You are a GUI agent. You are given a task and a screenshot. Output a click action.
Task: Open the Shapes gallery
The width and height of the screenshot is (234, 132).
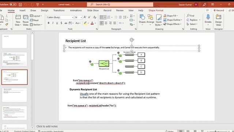[142, 20]
